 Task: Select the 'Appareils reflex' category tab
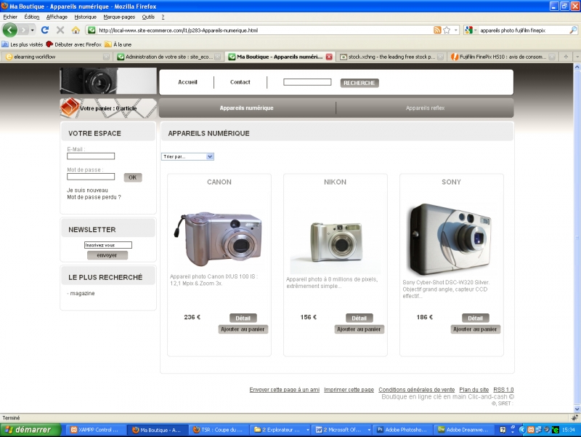coord(425,108)
